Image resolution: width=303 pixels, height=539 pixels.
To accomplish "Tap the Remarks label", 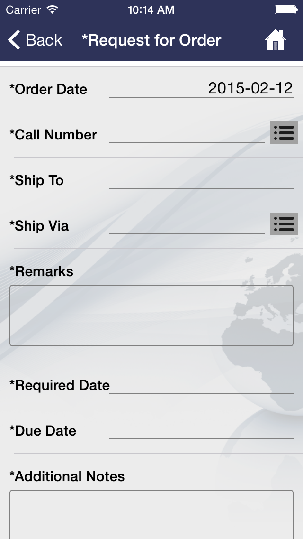I will (x=41, y=271).
